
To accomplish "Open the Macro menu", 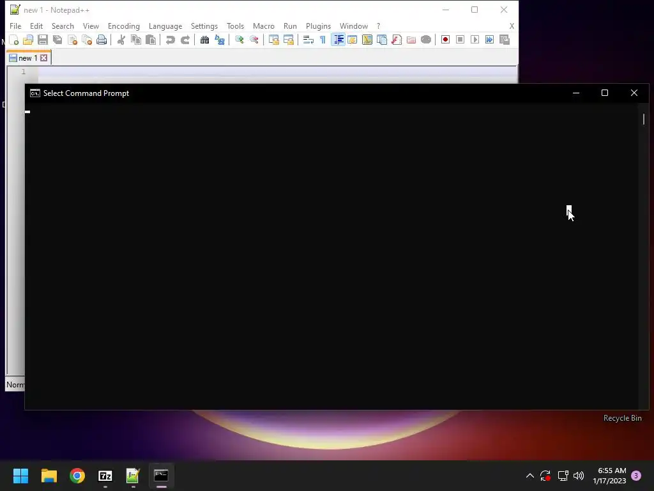I will point(264,26).
